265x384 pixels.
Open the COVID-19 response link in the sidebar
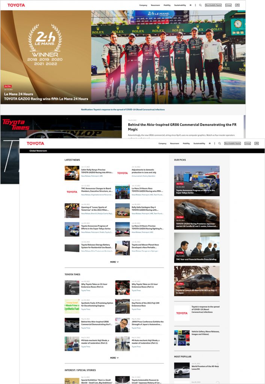(x=205, y=309)
